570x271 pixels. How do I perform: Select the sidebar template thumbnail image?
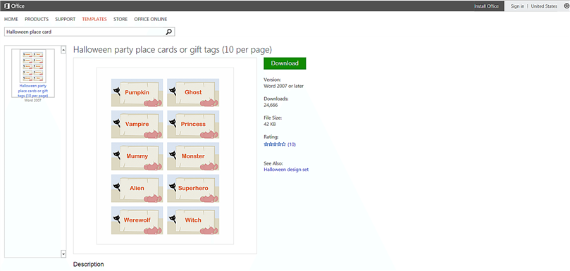[33, 66]
